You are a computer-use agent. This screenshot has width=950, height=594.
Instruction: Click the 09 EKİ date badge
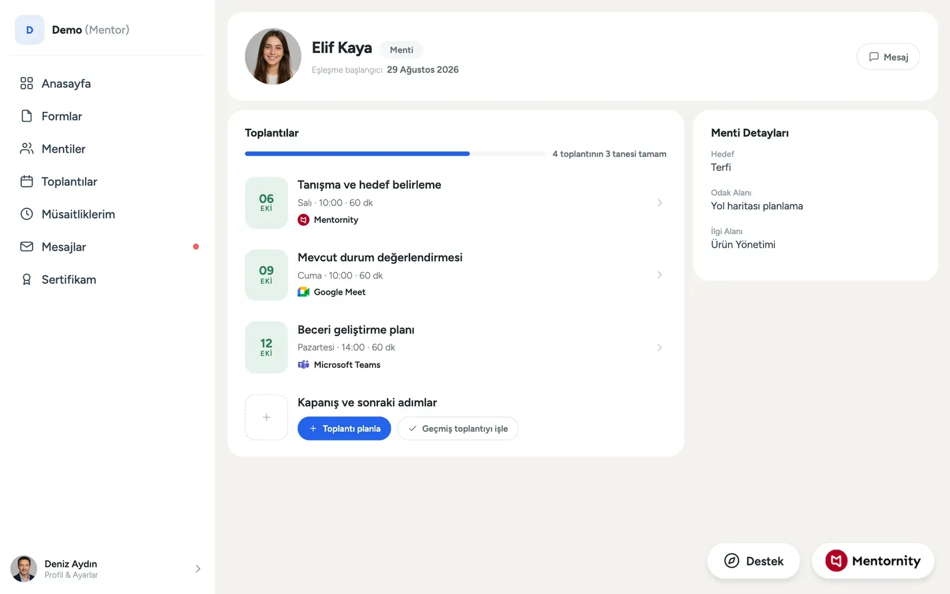click(267, 275)
